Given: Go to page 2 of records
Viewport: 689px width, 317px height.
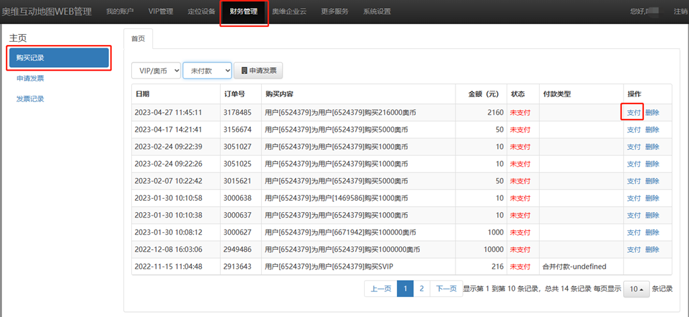Looking at the screenshot, I should 421,289.
